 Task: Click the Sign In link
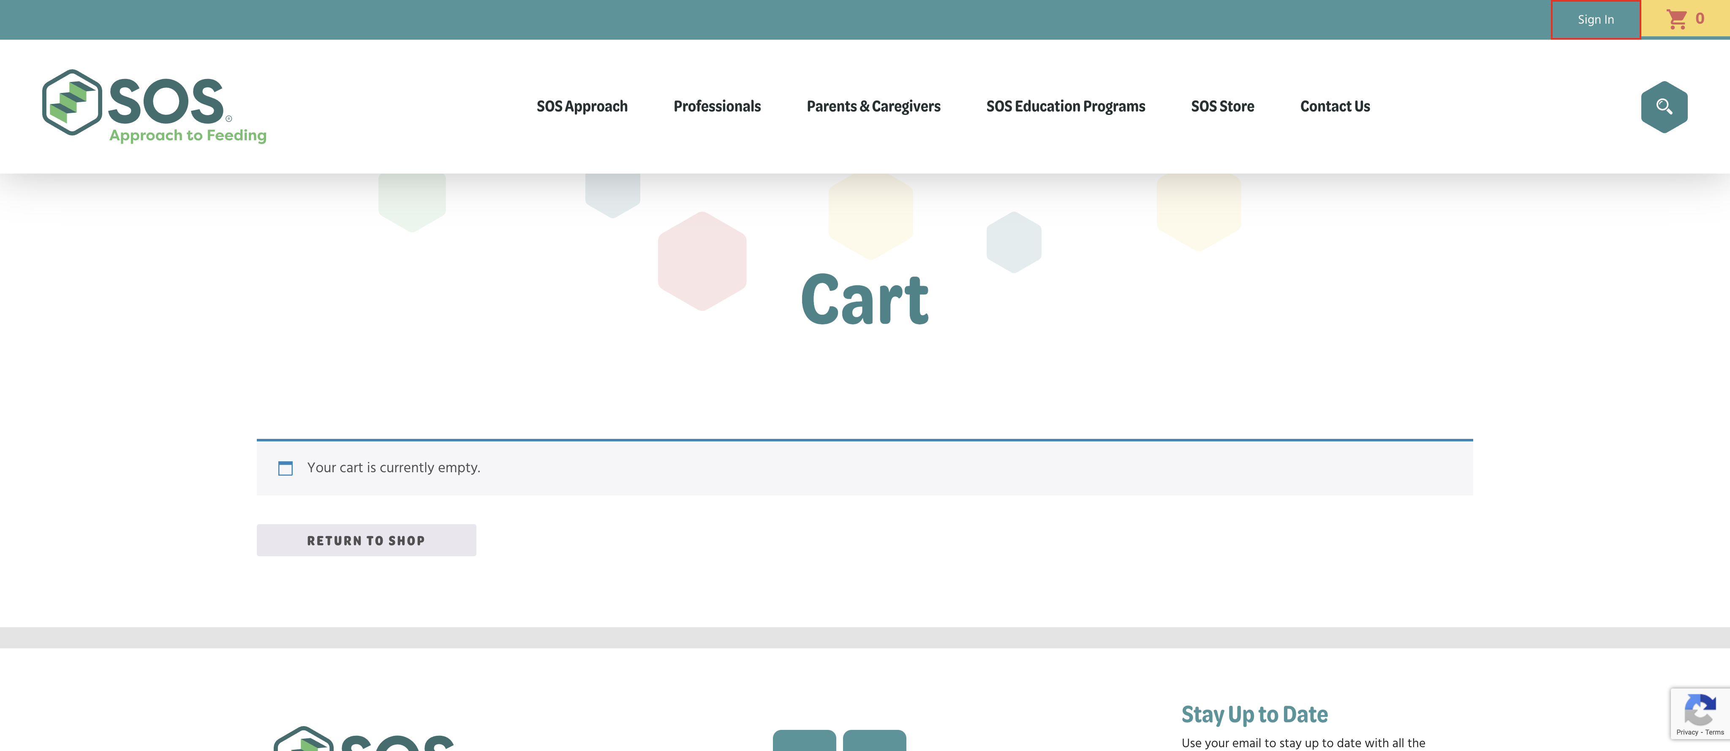(x=1595, y=19)
